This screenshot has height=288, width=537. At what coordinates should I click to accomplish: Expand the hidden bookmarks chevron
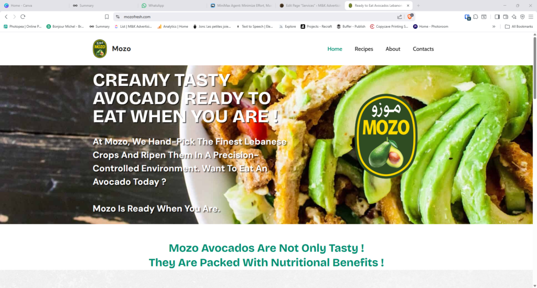[x=494, y=26]
